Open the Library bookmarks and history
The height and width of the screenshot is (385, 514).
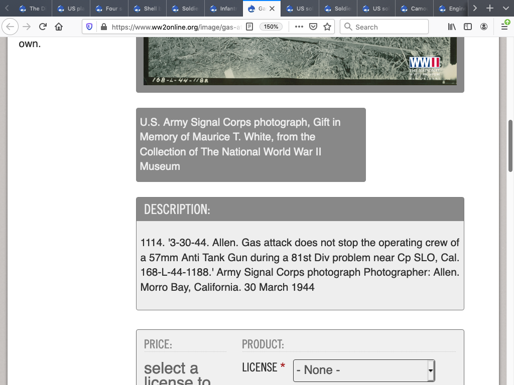[x=452, y=27]
